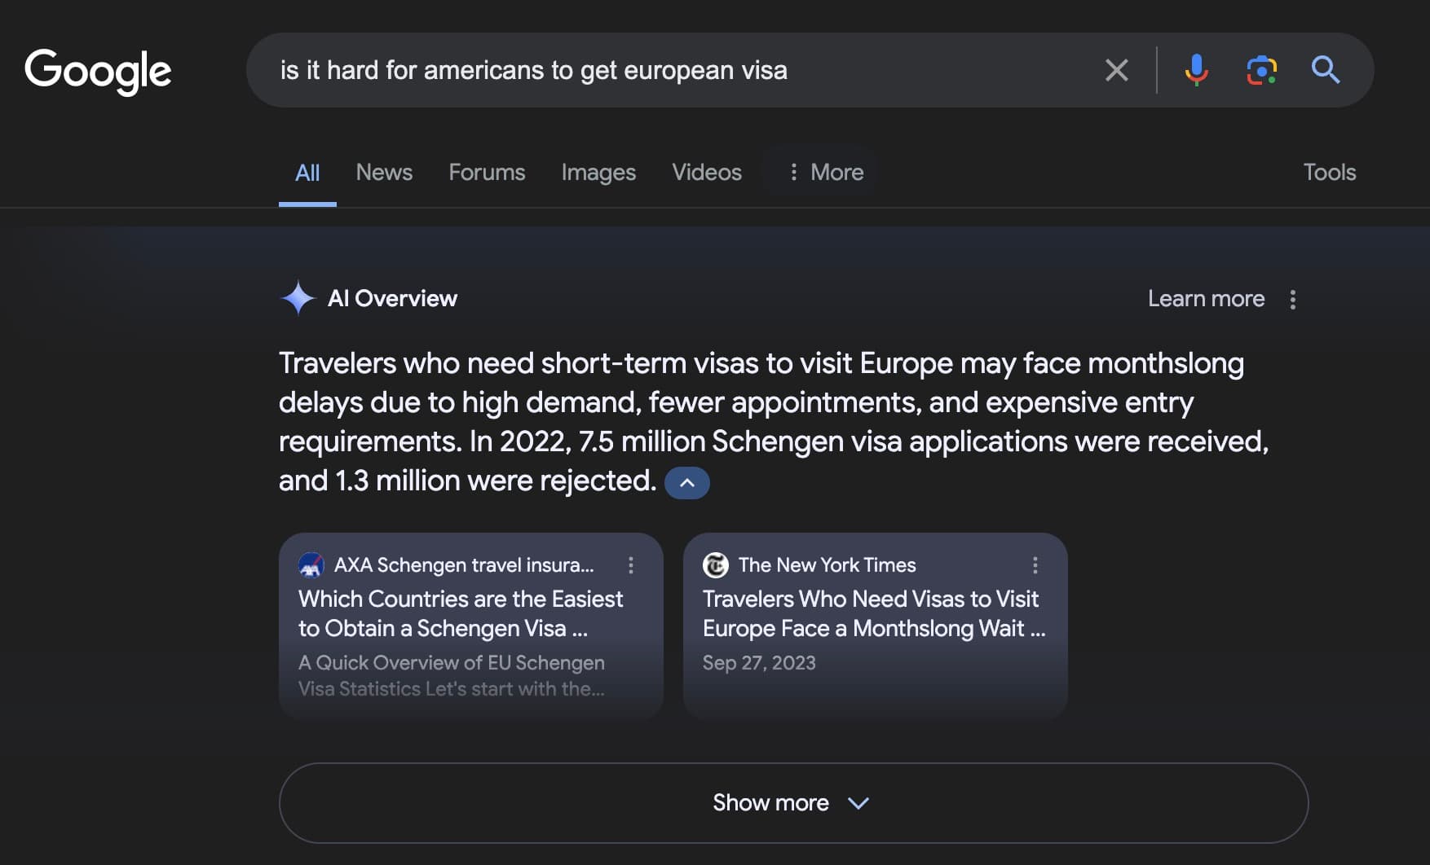Click the Learn more link
This screenshot has height=865, width=1430.
1205,299
